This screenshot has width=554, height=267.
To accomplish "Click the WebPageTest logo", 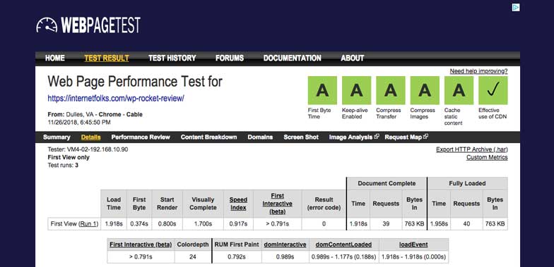I will pos(88,25).
